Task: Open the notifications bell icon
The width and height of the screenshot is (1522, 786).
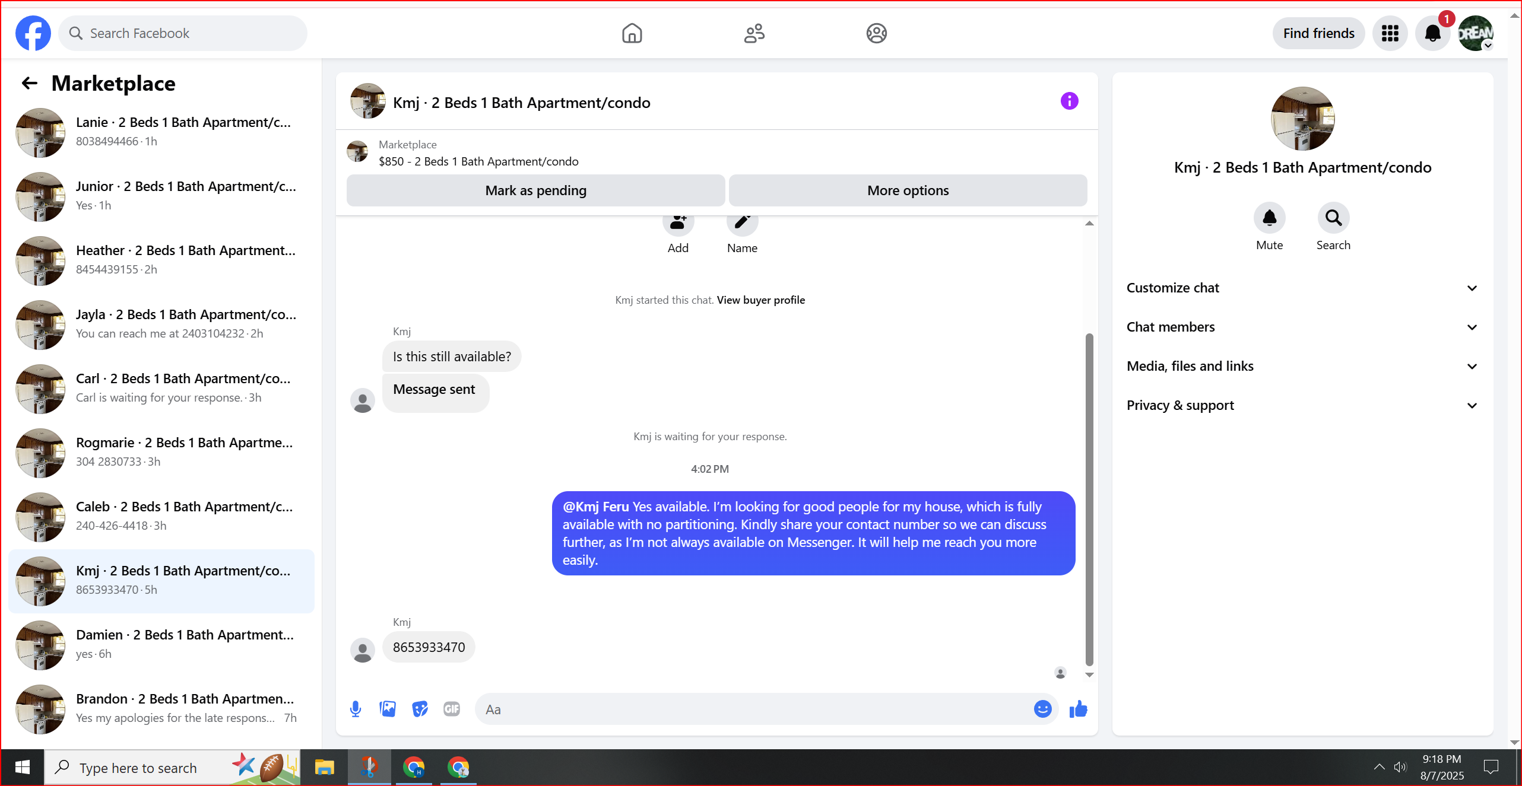Action: [x=1433, y=33]
